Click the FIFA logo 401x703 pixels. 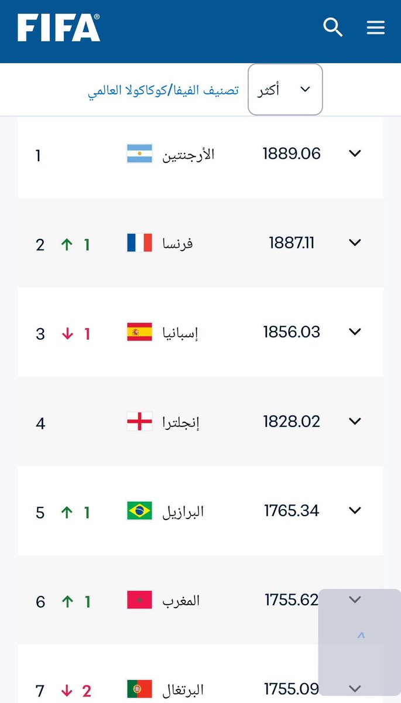pyautogui.click(x=59, y=28)
